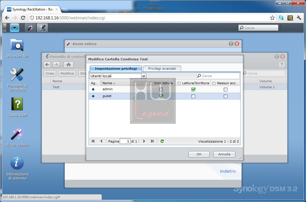Check the Sola lettura header checkbox

pyautogui.click(x=151, y=83)
